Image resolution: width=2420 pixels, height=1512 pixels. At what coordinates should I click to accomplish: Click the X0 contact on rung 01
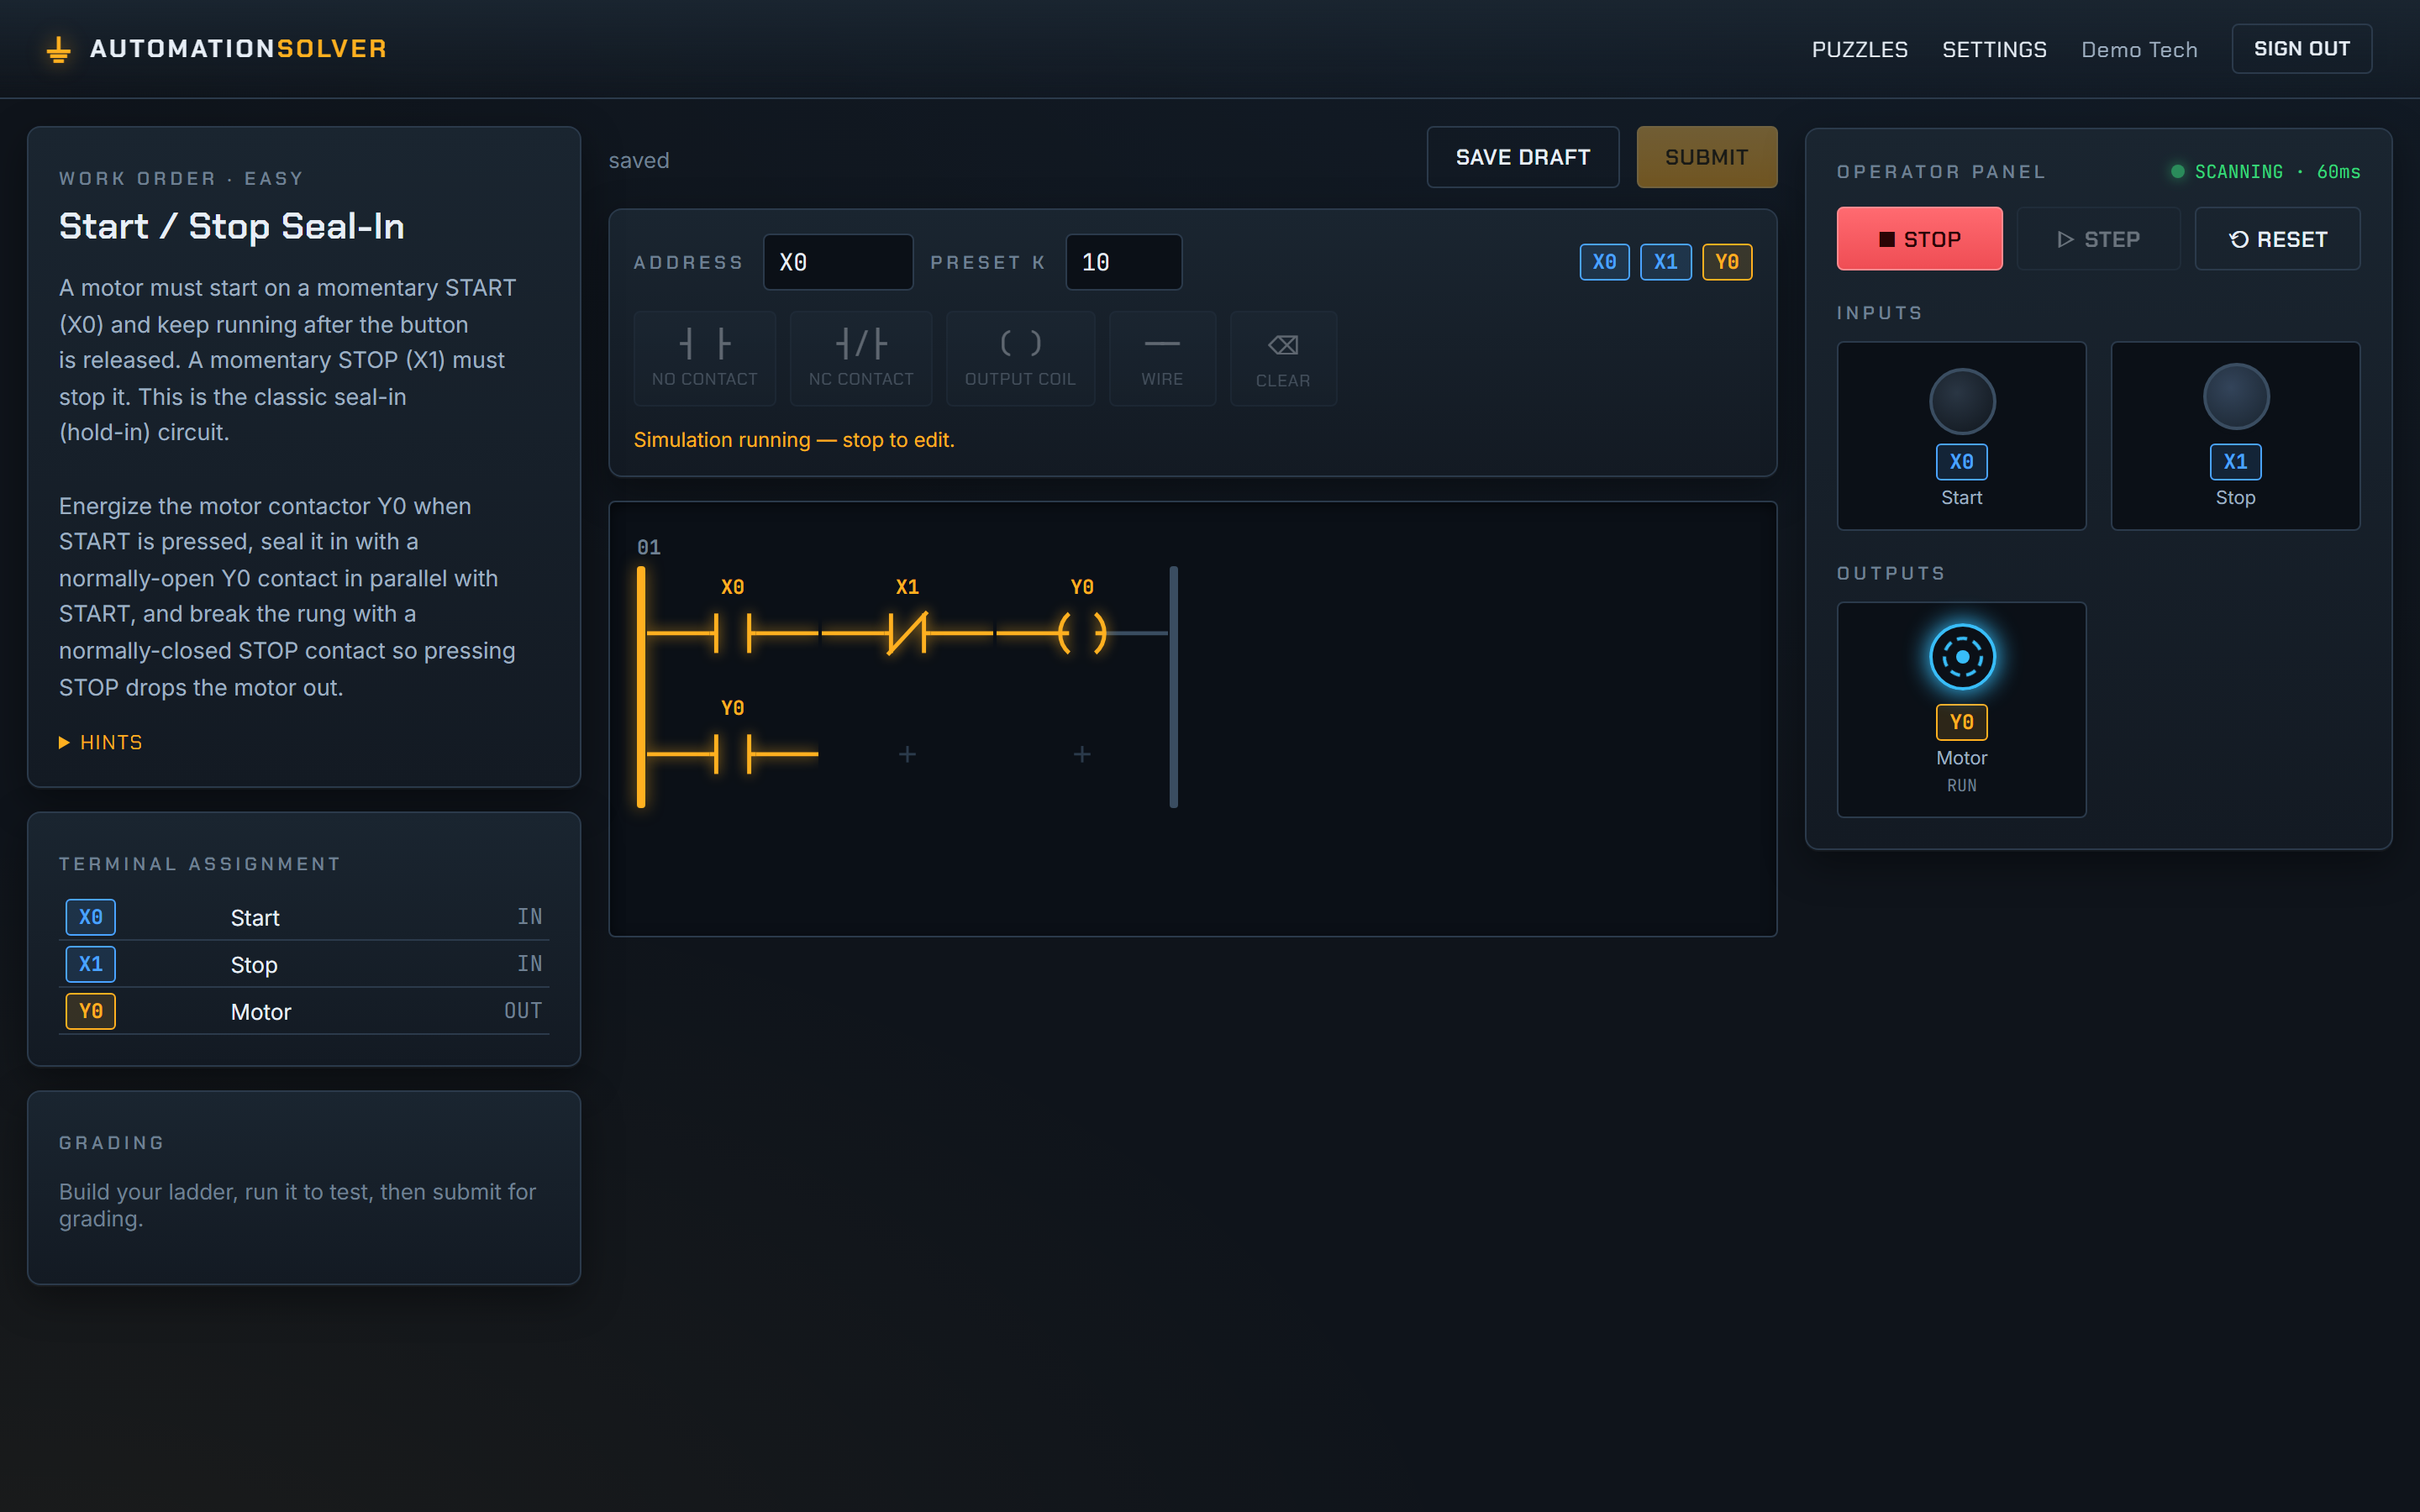pos(733,633)
